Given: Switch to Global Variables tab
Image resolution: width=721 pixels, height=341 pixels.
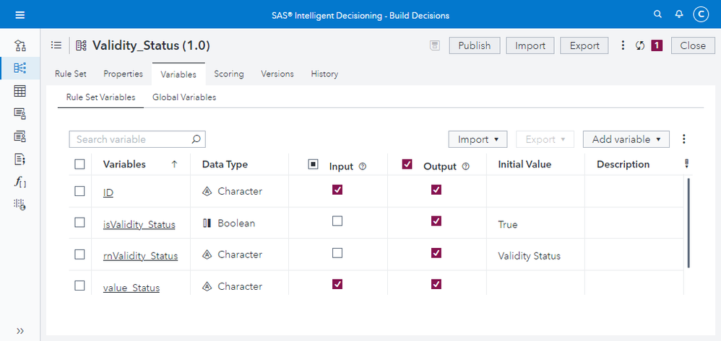Looking at the screenshot, I should point(184,97).
